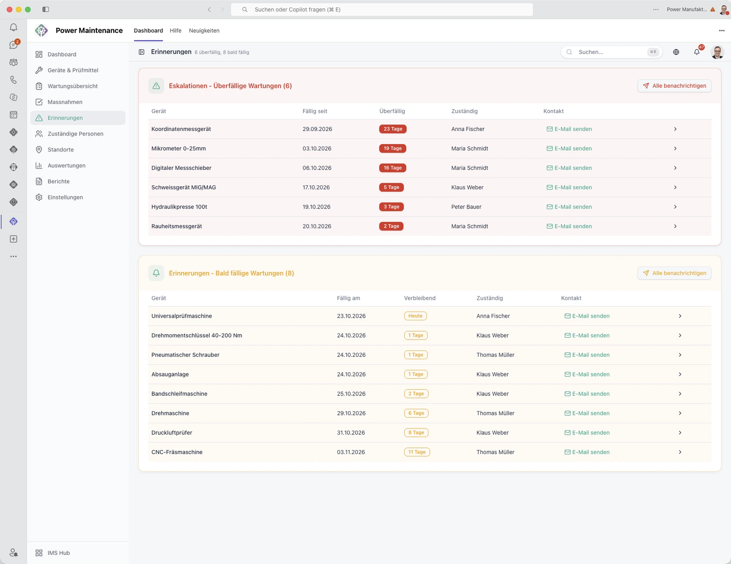
Task: Click the Suchen search field
Action: 611,52
